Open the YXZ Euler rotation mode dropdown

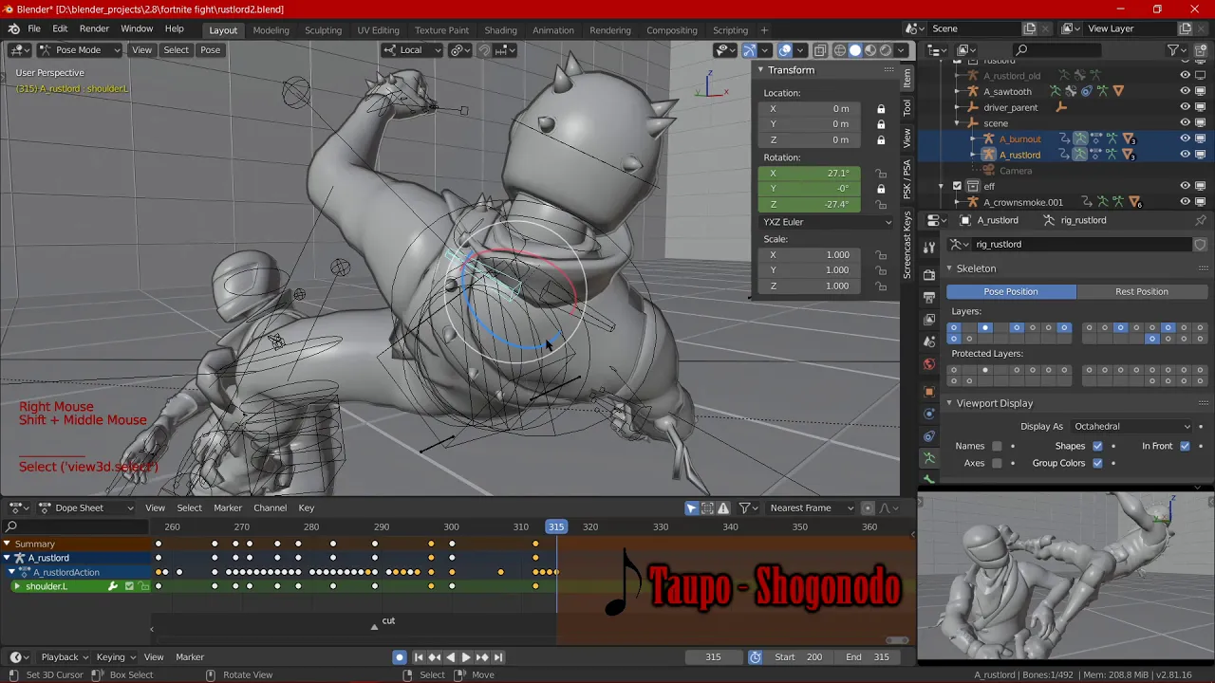(x=827, y=222)
